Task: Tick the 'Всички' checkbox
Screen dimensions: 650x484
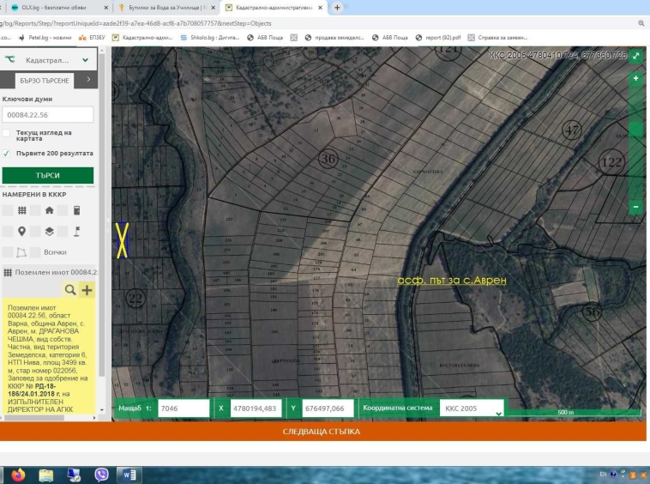Action: pyautogui.click(x=35, y=252)
